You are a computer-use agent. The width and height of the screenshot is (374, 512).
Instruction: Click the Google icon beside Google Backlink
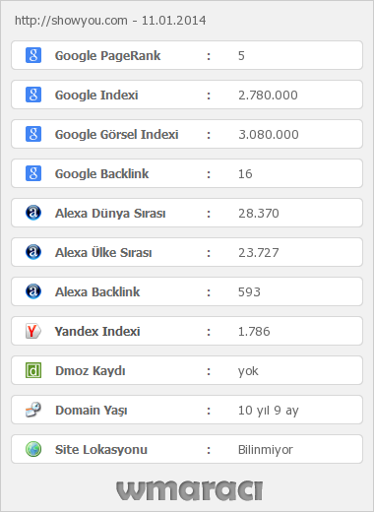click(33, 173)
